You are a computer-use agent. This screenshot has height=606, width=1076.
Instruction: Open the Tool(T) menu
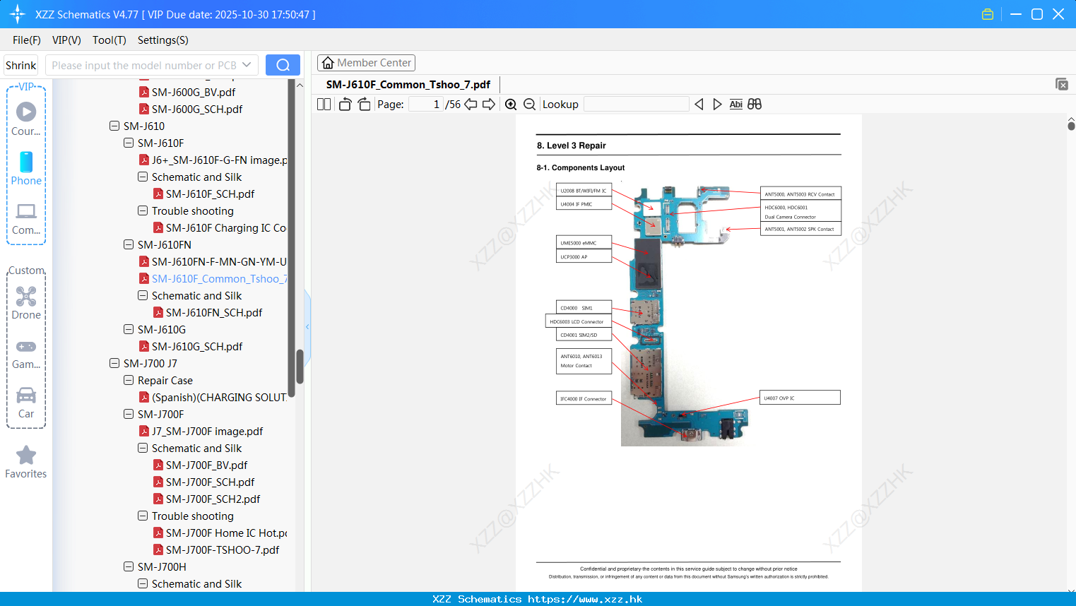coord(110,40)
